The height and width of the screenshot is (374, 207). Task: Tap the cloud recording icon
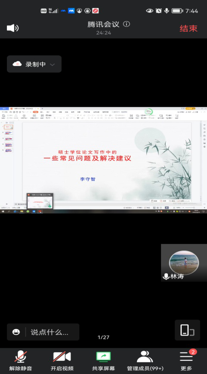click(17, 64)
